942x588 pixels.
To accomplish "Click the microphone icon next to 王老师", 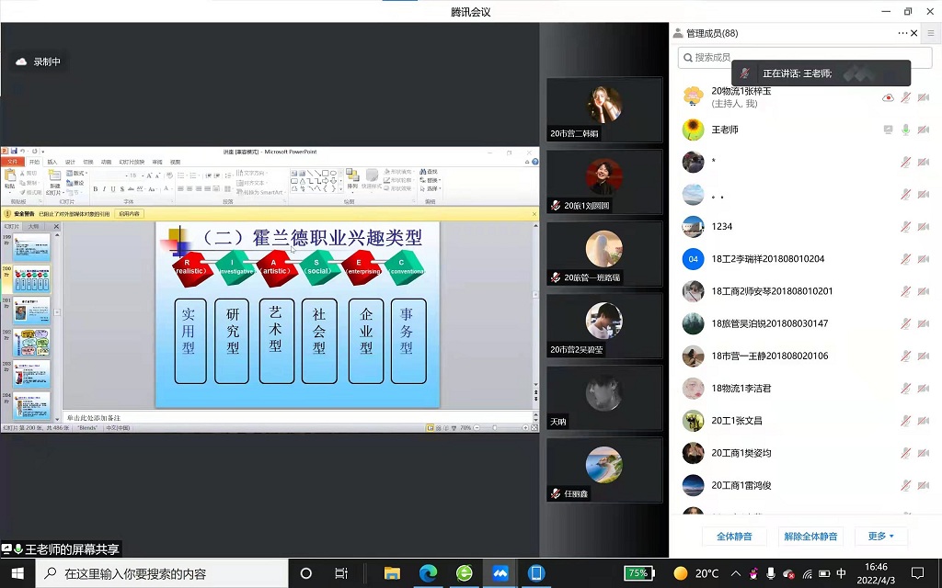I will pyautogui.click(x=906, y=130).
